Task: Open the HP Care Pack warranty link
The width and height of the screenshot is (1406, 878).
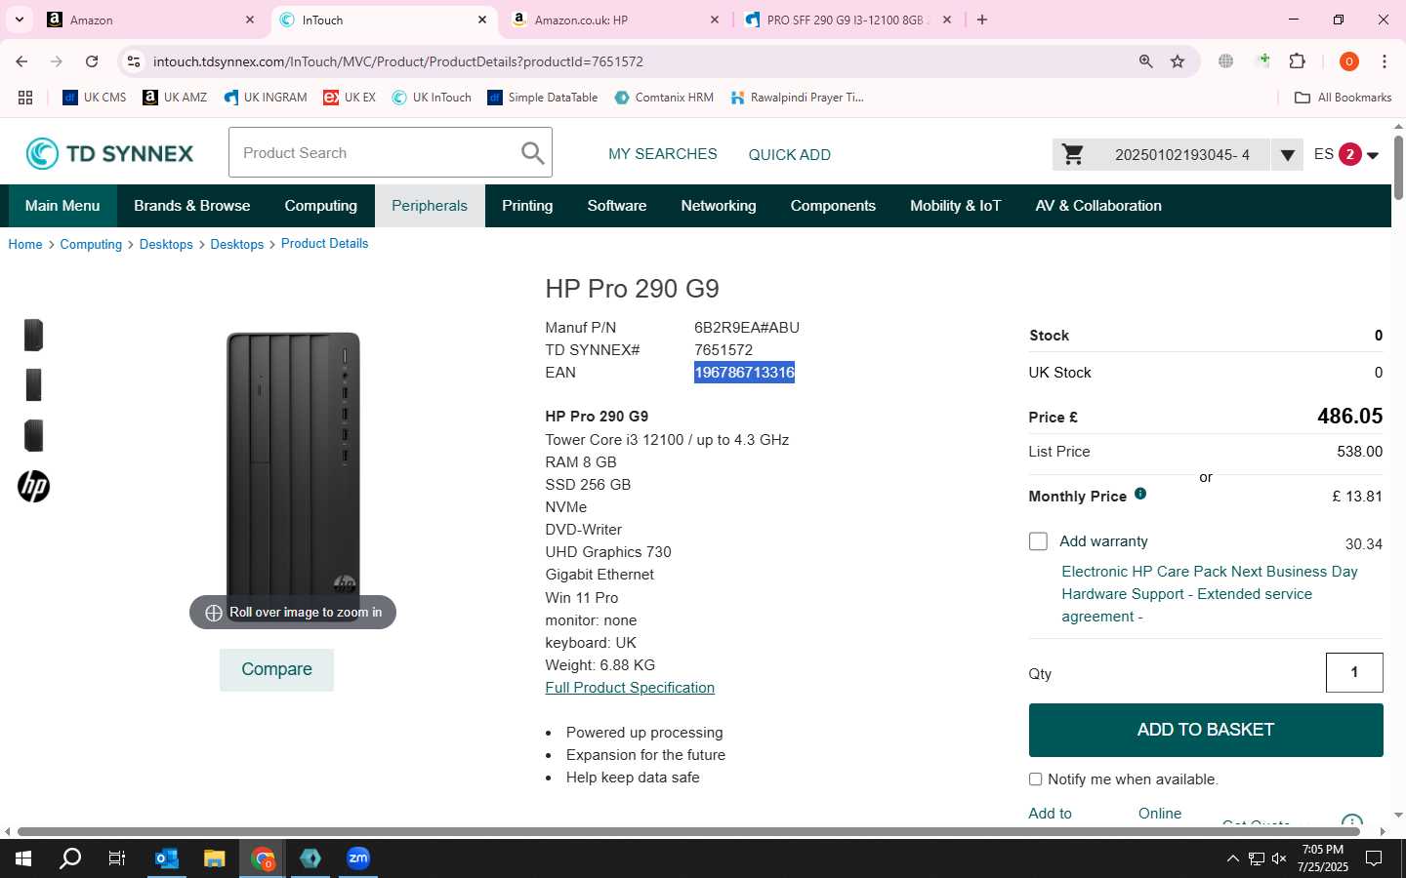Action: click(x=1210, y=594)
